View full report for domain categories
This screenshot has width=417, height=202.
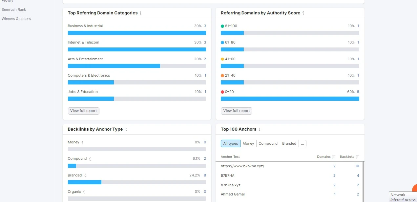84,111
